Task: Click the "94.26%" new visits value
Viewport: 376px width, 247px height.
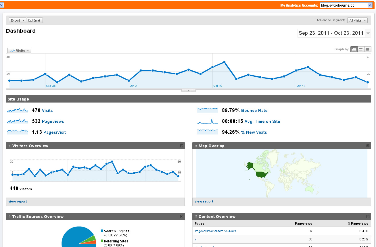Action: pos(231,132)
